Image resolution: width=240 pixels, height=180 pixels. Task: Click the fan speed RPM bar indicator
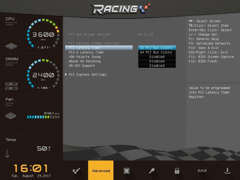43,117
